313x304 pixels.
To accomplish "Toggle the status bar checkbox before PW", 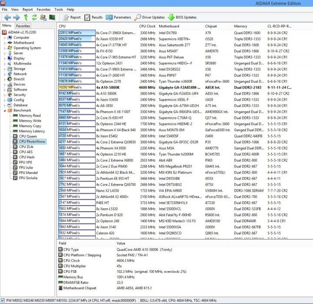I will (3, 300).
